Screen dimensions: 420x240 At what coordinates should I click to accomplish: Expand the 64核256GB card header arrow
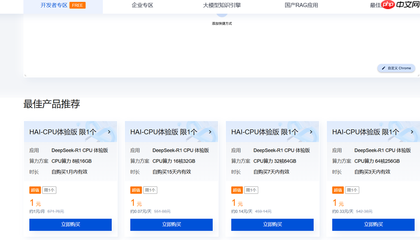click(x=412, y=132)
